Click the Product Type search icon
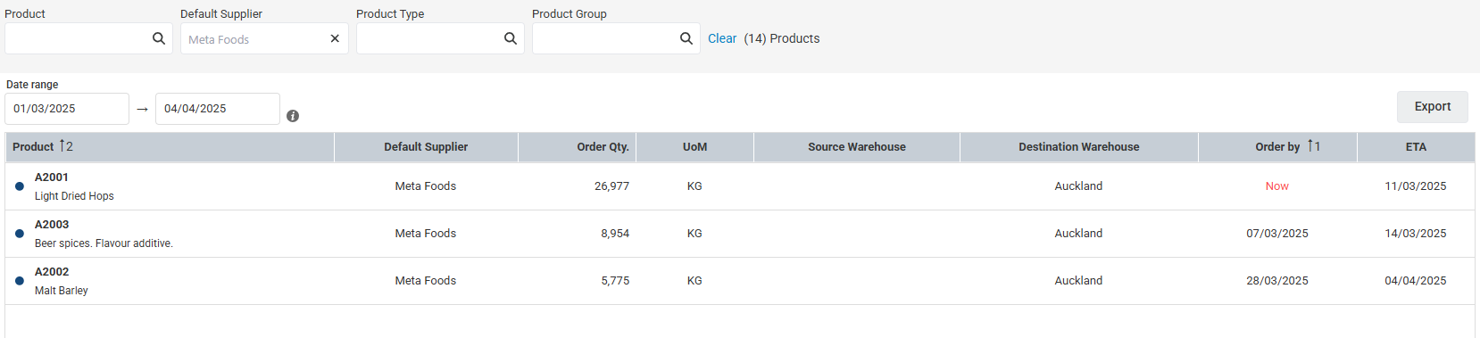Image resolution: width=1480 pixels, height=338 pixels. 511,38
